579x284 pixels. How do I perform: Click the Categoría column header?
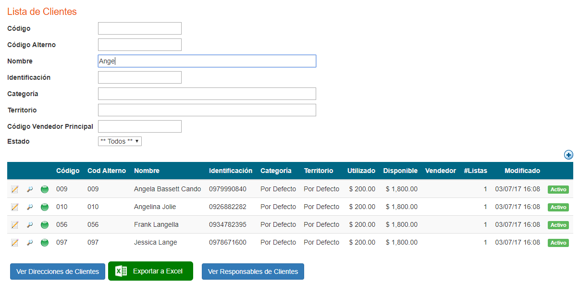click(276, 171)
